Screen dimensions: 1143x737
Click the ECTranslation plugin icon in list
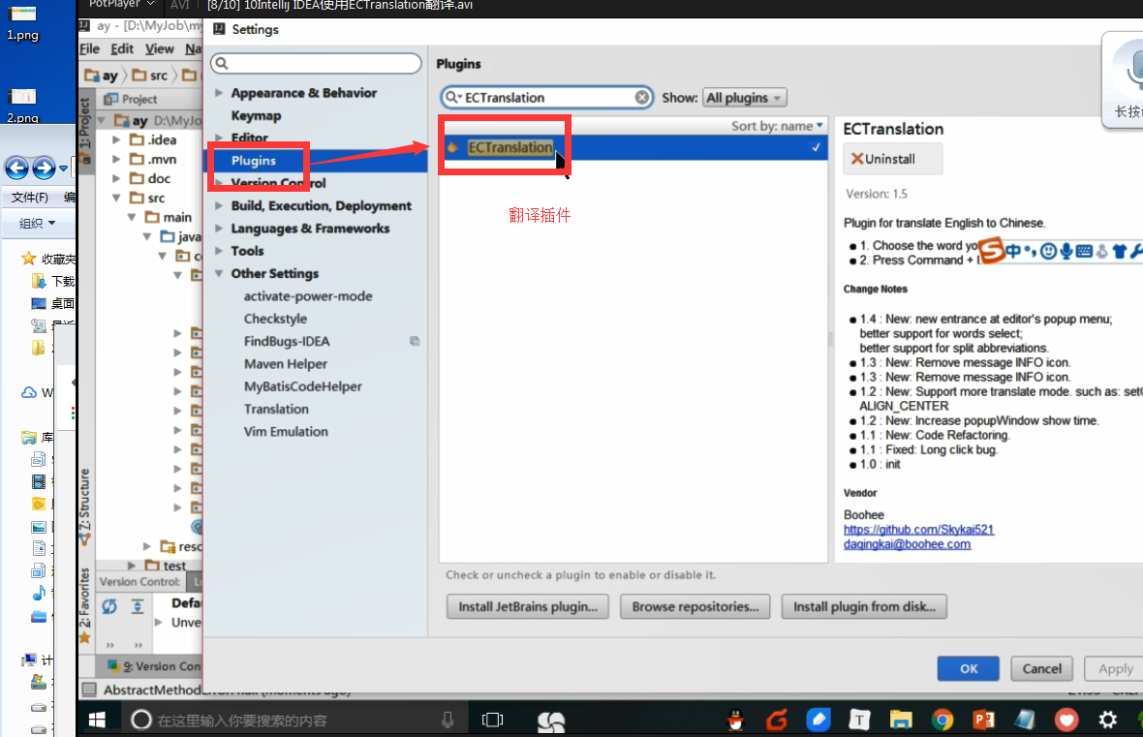(x=452, y=147)
